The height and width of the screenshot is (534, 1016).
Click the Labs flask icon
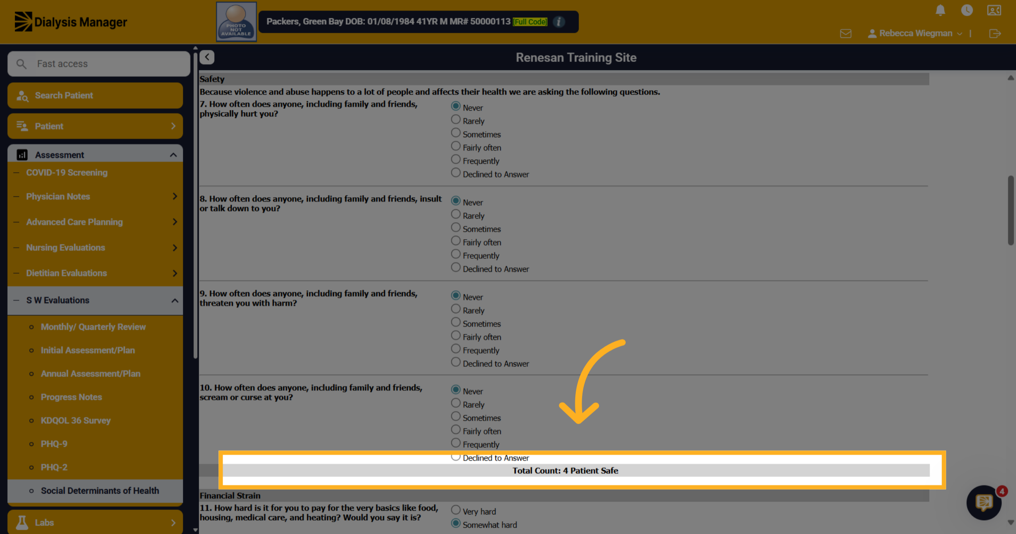click(x=22, y=523)
